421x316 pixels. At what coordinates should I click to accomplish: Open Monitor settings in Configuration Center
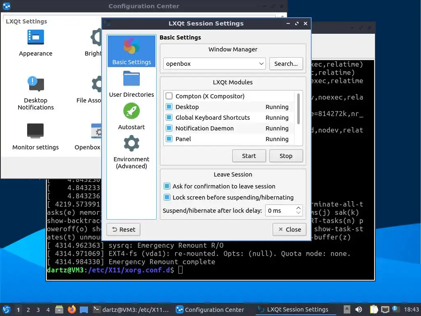(35, 137)
